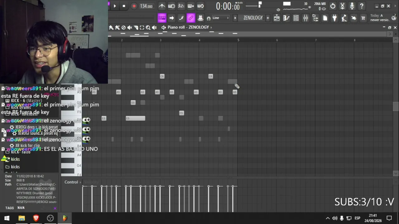Image resolution: width=399 pixels, height=224 pixels.
Task: Toggle the 3-2-1 recording countdown
Action: coord(181,6)
